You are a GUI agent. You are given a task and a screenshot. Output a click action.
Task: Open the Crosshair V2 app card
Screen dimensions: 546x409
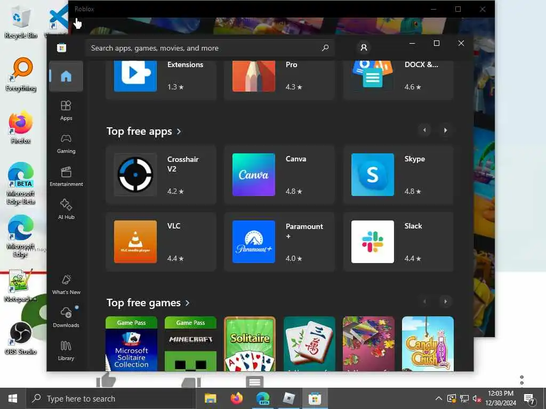pyautogui.click(x=161, y=175)
